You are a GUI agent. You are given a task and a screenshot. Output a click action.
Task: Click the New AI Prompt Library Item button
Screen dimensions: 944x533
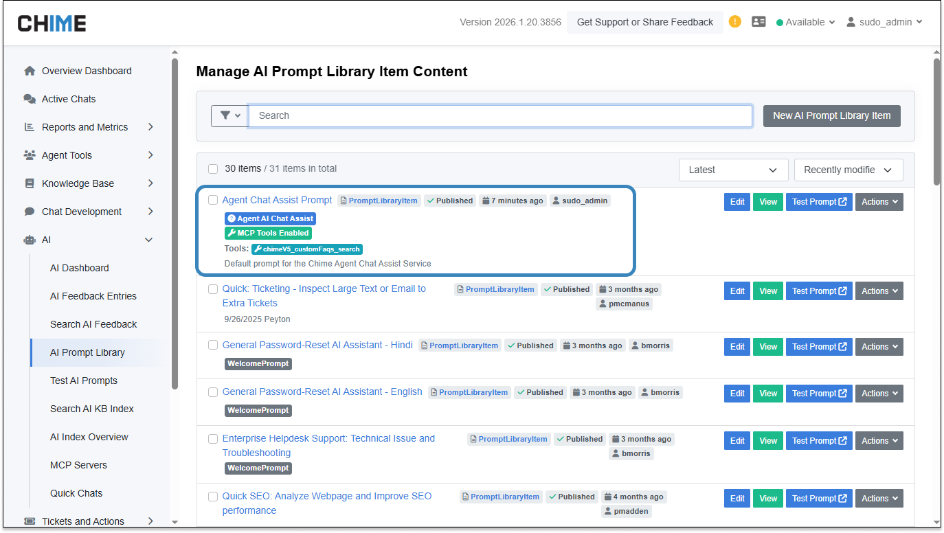[831, 116]
